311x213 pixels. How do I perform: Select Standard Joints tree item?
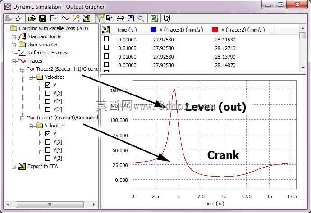pyautogui.click(x=45, y=36)
